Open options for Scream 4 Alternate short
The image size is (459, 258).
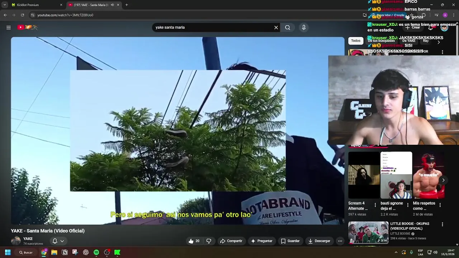pos(375,205)
